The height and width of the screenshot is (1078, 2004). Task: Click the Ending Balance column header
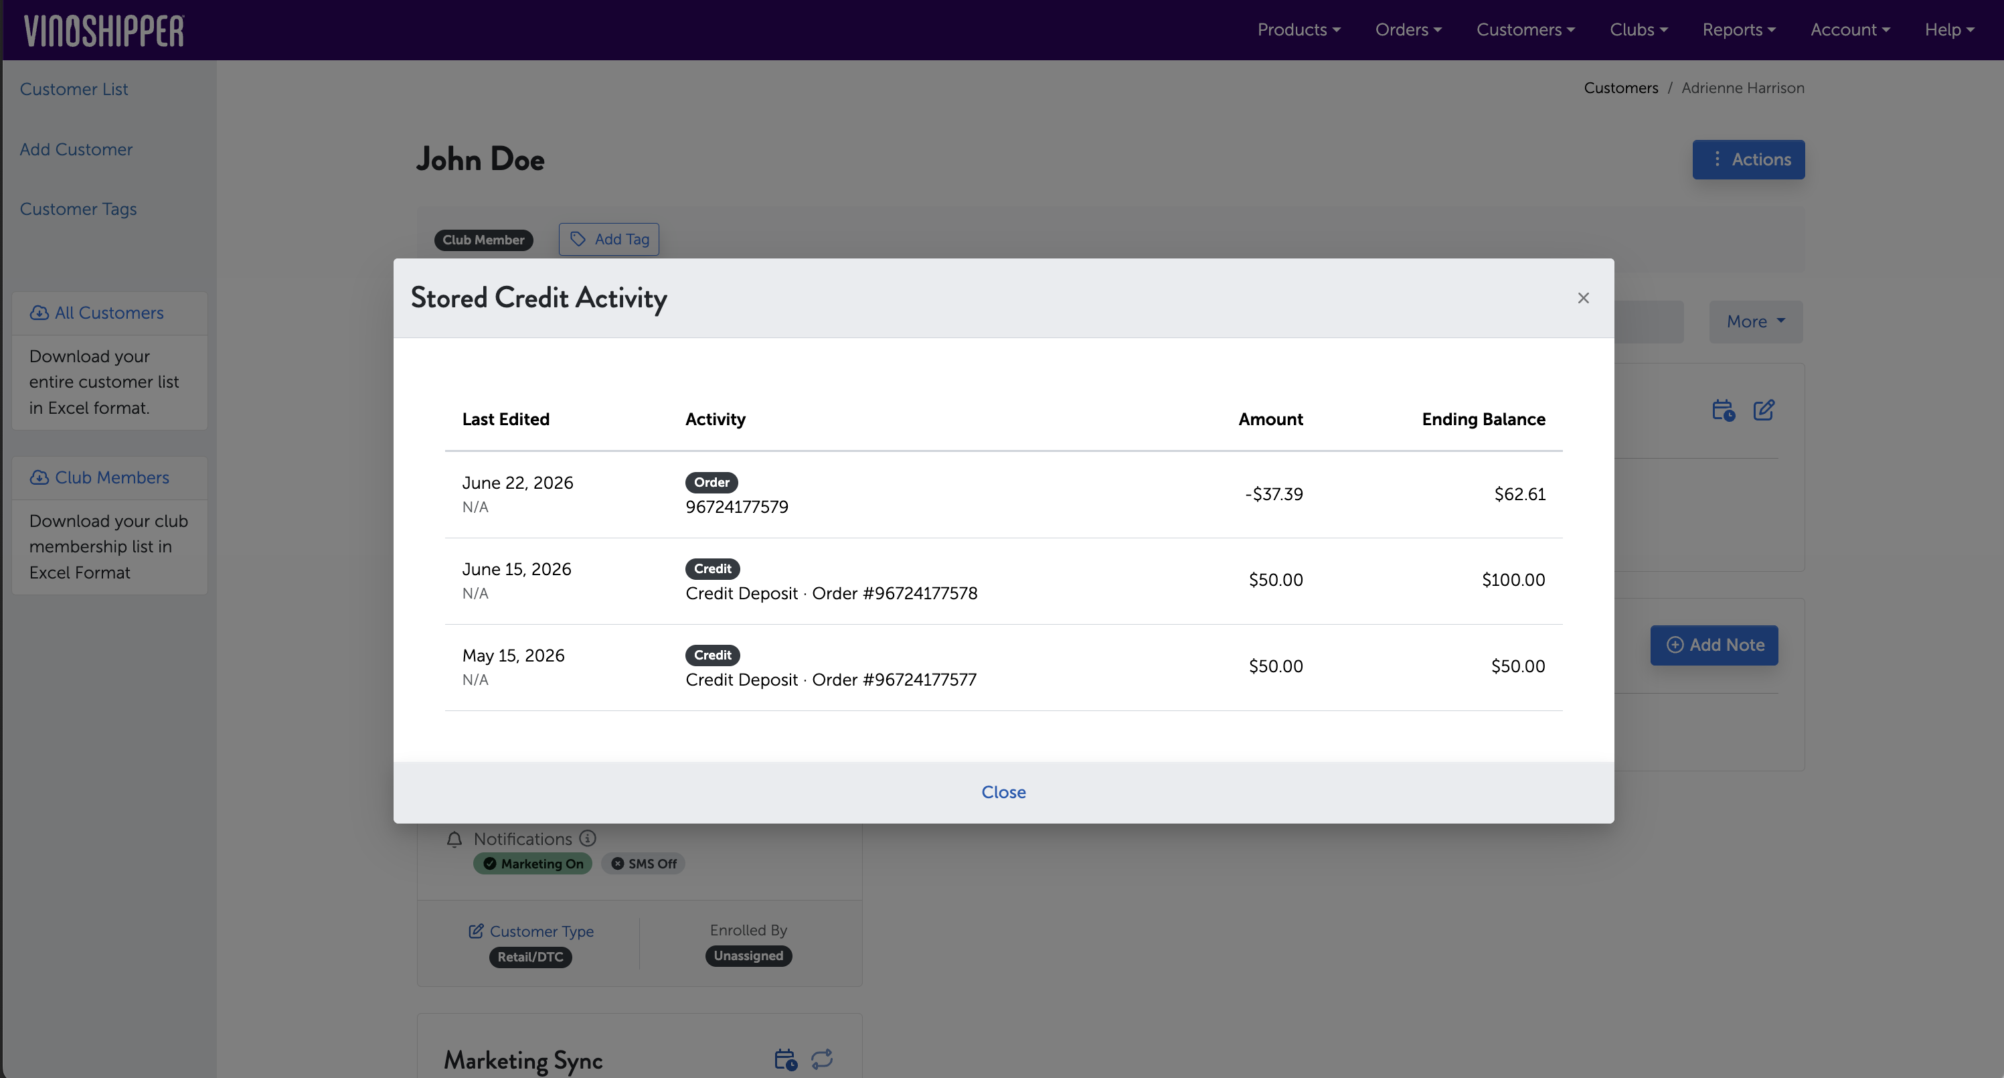coord(1483,420)
